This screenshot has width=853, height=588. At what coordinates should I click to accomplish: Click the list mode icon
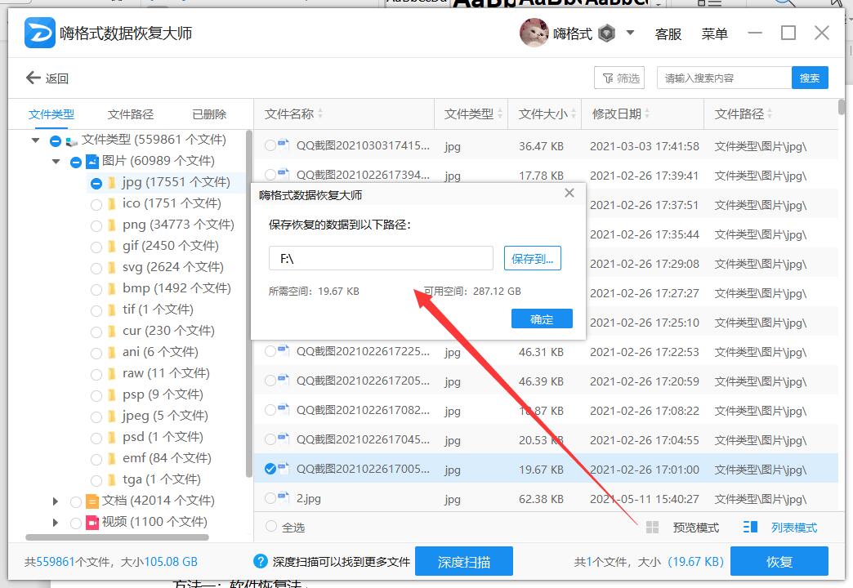pyautogui.click(x=750, y=527)
